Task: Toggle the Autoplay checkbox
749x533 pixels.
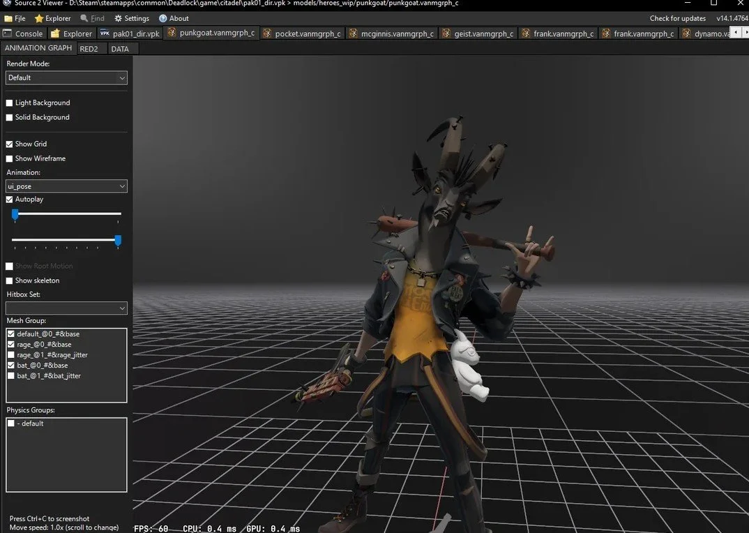Action: [9, 200]
